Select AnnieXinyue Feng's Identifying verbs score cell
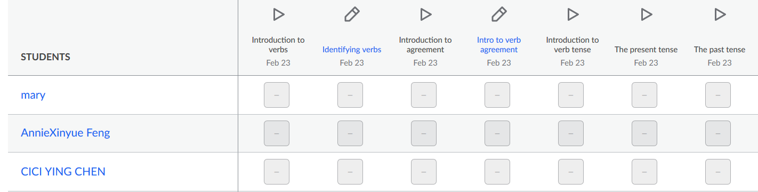The width and height of the screenshot is (758, 192). coord(350,133)
